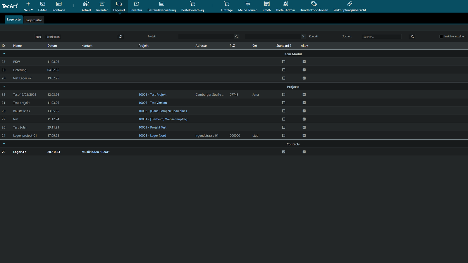Uncheck Aktiv checkbox for Lager 47 row
The height and width of the screenshot is (263, 468).
pyautogui.click(x=304, y=152)
